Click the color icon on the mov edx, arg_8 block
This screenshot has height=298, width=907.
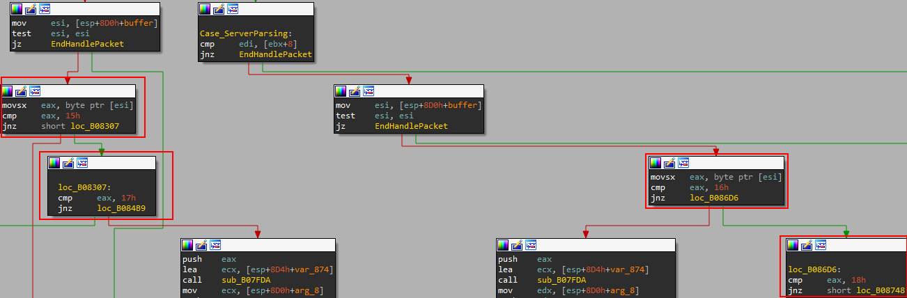click(502, 245)
